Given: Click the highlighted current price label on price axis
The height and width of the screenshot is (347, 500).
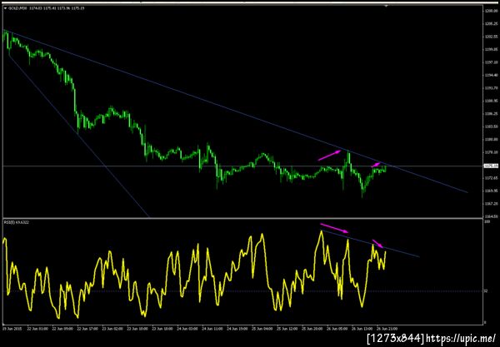Looking at the screenshot, I should click(x=491, y=166).
